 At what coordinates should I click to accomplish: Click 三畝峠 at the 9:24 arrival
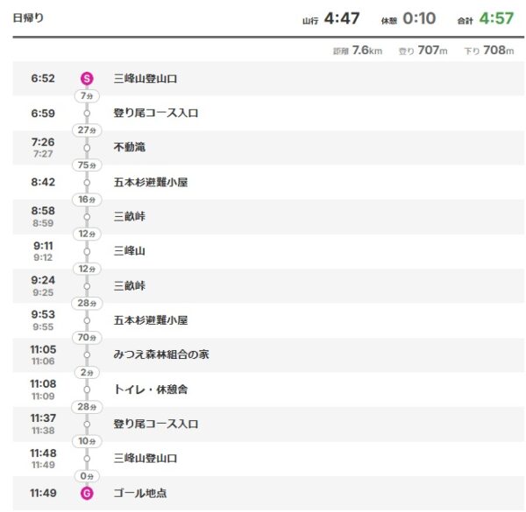pyautogui.click(x=130, y=286)
